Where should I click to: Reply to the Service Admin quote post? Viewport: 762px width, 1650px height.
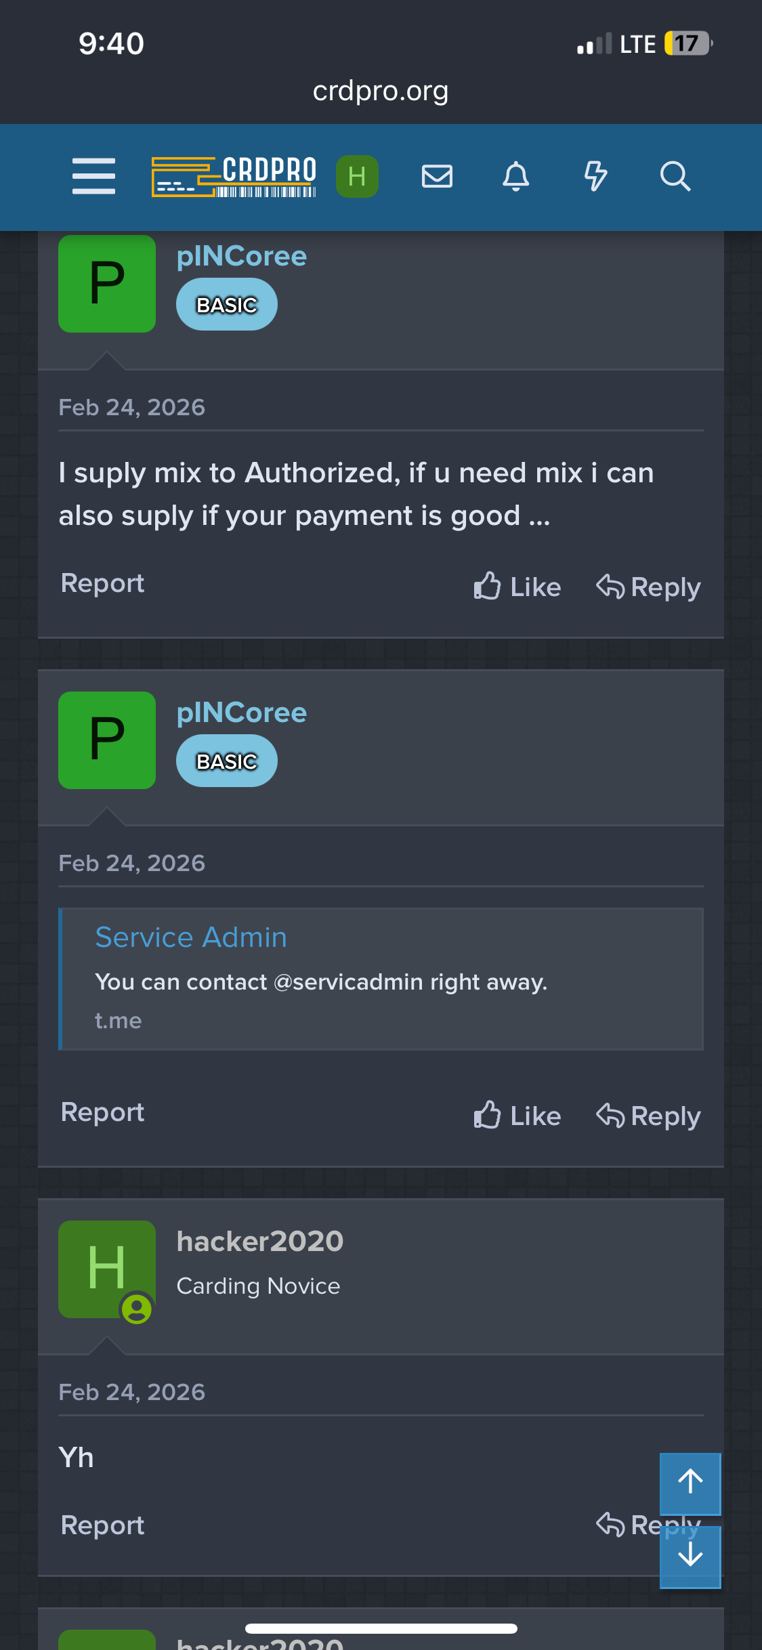coord(648,1116)
